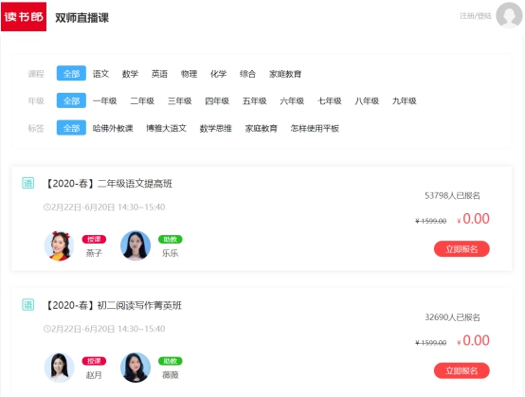Click the clock icon in 初二阅读写作菁英班 schedule
Image resolution: width=525 pixels, height=397 pixels.
click(46, 329)
